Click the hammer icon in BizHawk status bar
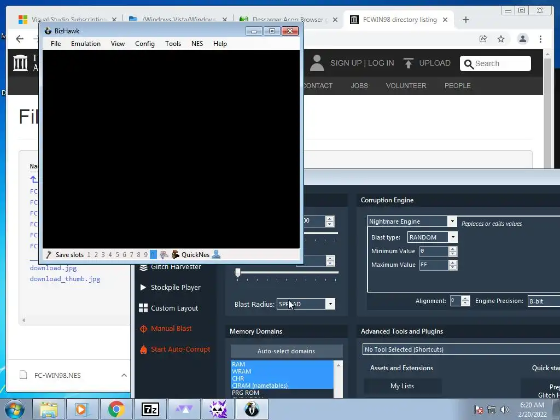The width and height of the screenshot is (560, 420). (49, 255)
